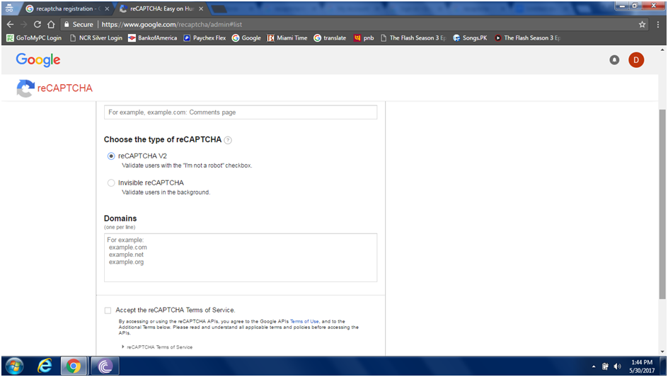Reload the current page
This screenshot has height=377, width=668.
tap(38, 24)
